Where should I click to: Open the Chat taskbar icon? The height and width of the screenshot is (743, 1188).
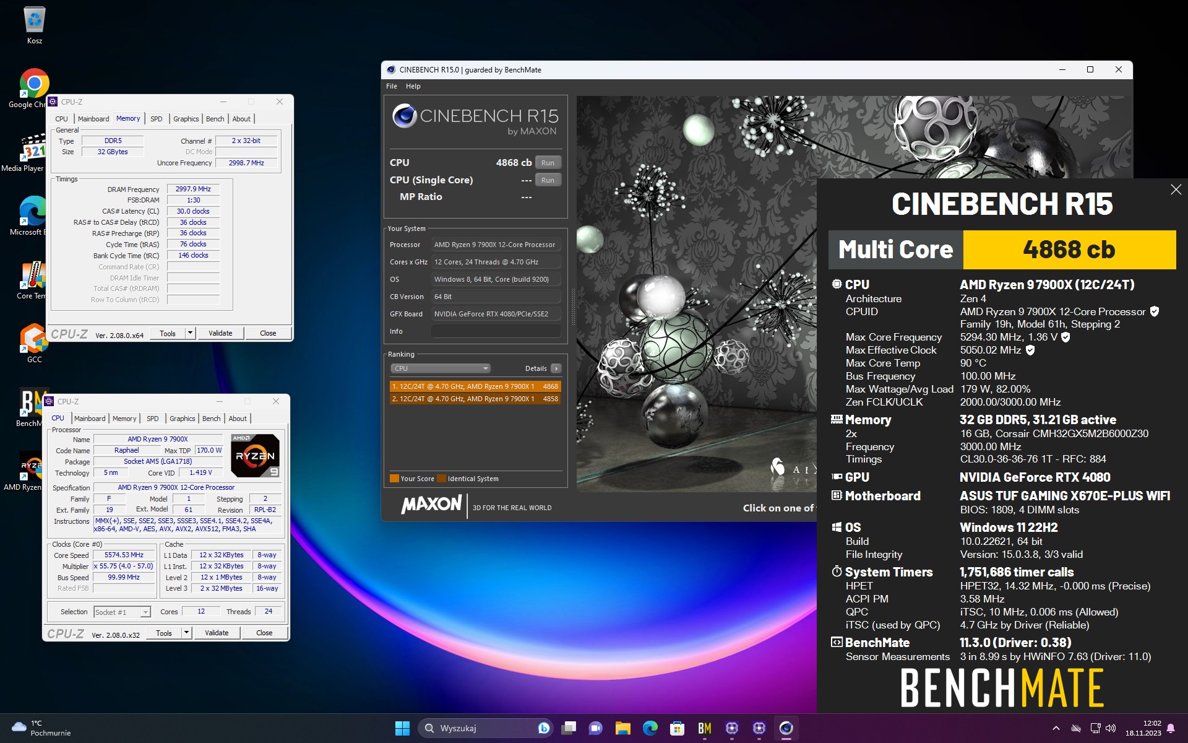595,728
